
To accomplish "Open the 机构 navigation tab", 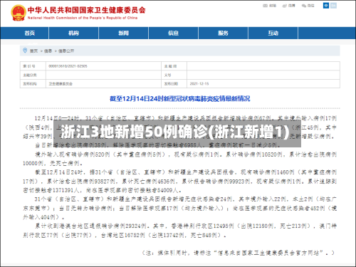I will [x=73, y=33].
